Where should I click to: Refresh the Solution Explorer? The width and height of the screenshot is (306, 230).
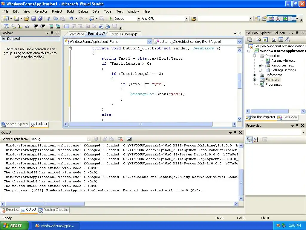265,40
